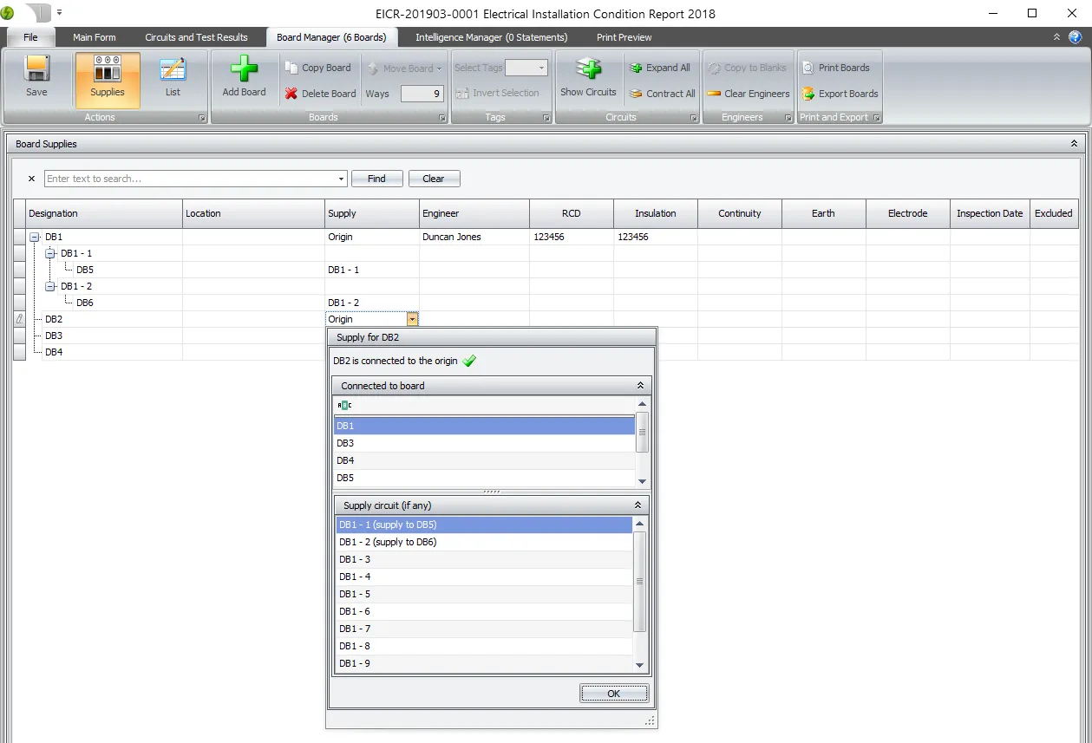
Task: Click Add Board with the green plus icon
Action: coord(244,78)
